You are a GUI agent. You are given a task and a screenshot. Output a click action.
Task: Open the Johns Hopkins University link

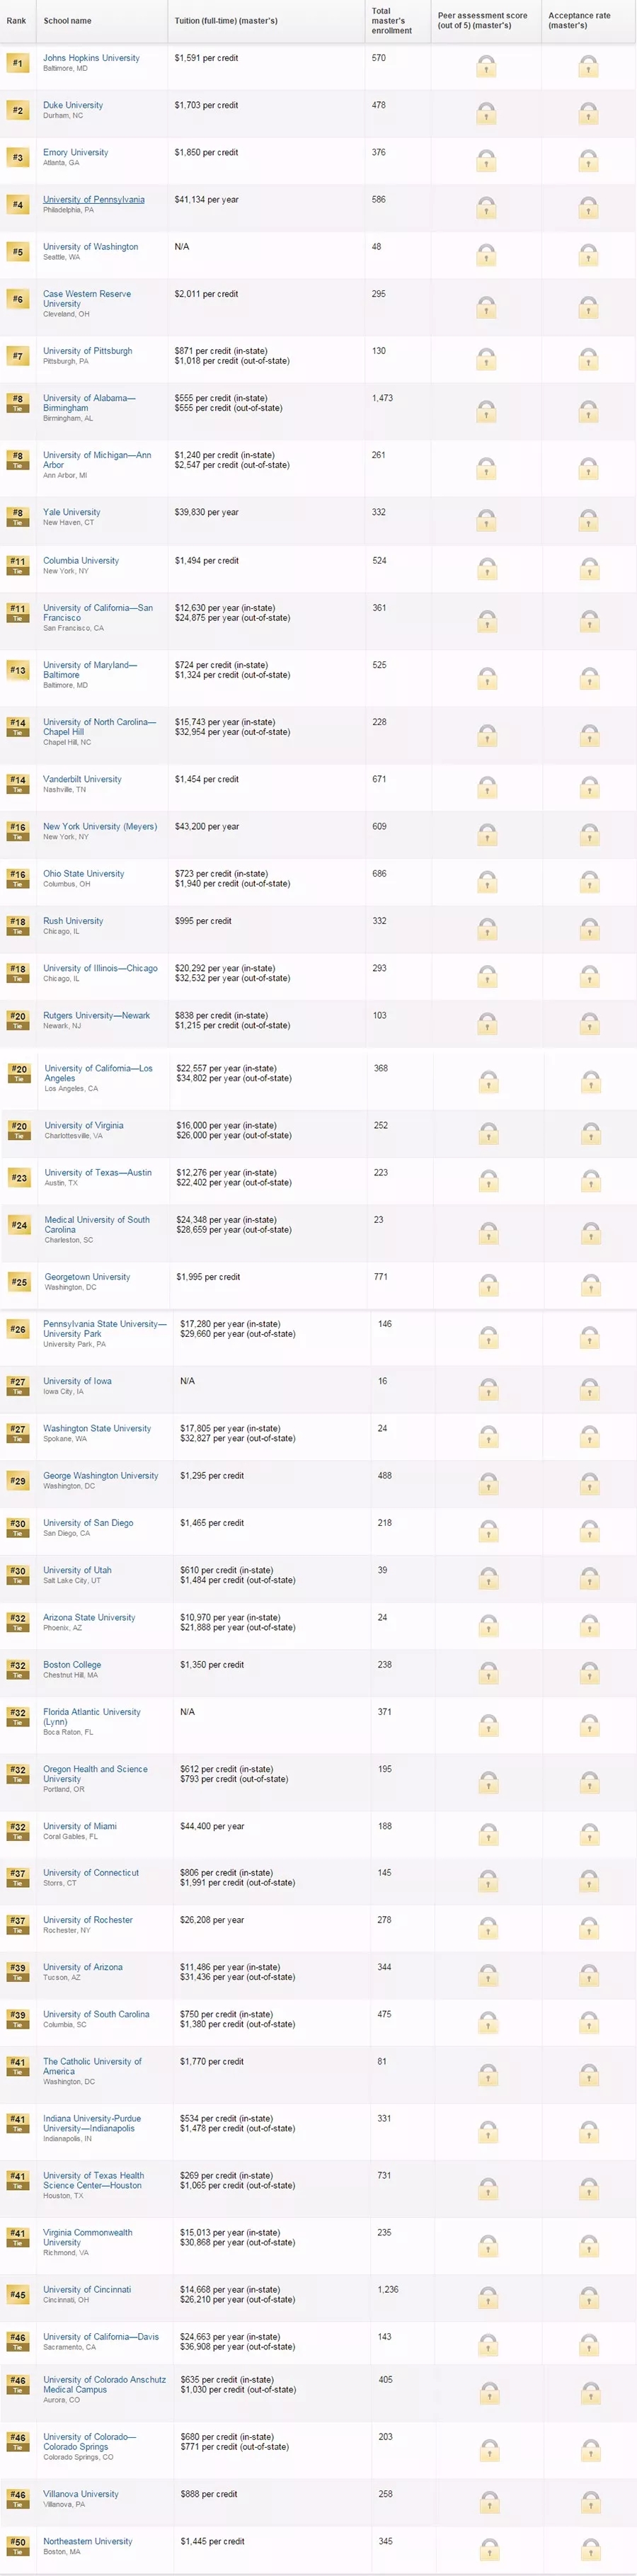click(91, 58)
